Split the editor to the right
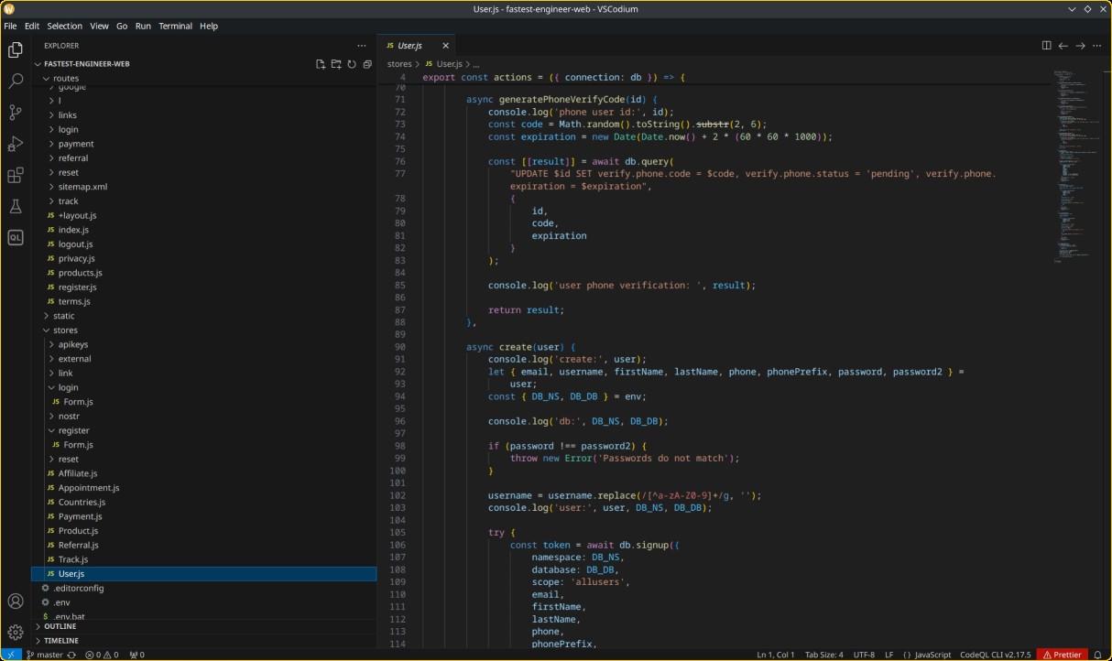The width and height of the screenshot is (1112, 661). [x=1046, y=45]
